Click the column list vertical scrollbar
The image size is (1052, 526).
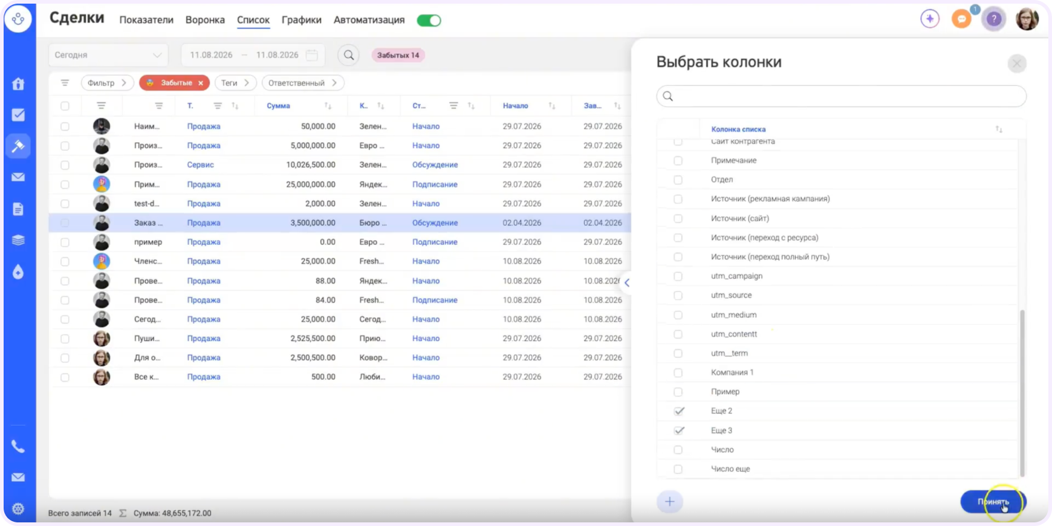click(x=1022, y=393)
